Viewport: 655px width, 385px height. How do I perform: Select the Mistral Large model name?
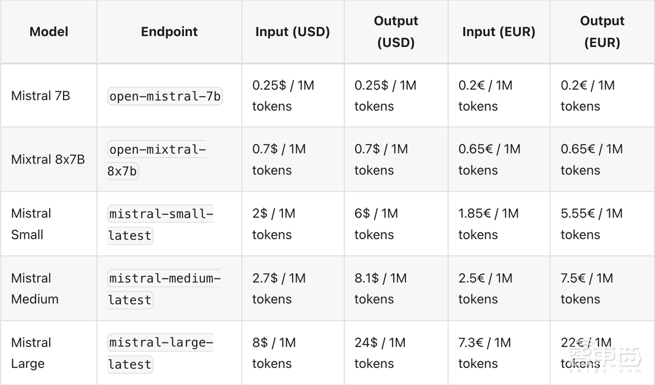(31, 353)
